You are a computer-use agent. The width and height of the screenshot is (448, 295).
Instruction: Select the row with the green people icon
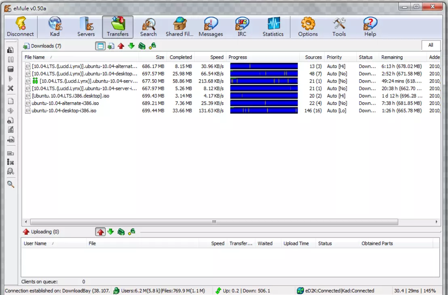pyautogui.click(x=231, y=81)
